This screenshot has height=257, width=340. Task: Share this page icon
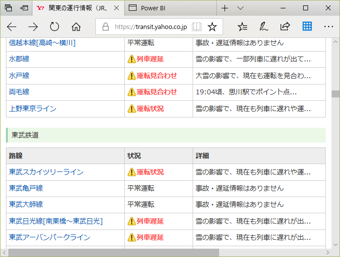285,27
